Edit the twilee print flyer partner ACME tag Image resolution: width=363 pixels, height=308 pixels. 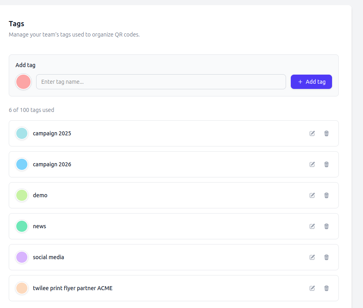[x=312, y=288]
